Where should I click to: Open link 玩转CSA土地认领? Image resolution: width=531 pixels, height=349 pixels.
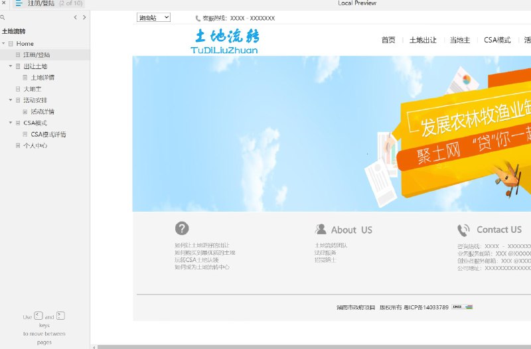(196, 260)
